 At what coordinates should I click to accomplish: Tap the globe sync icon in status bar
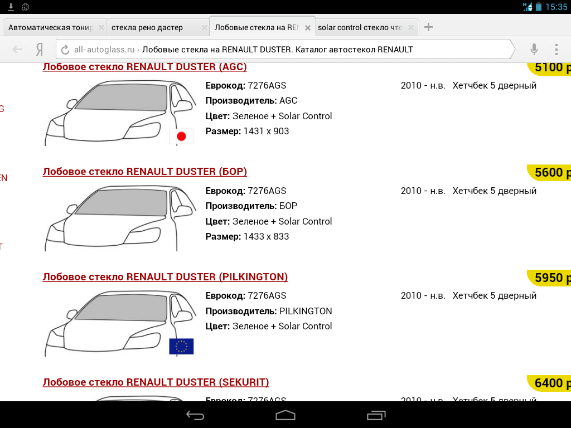(x=25, y=7)
